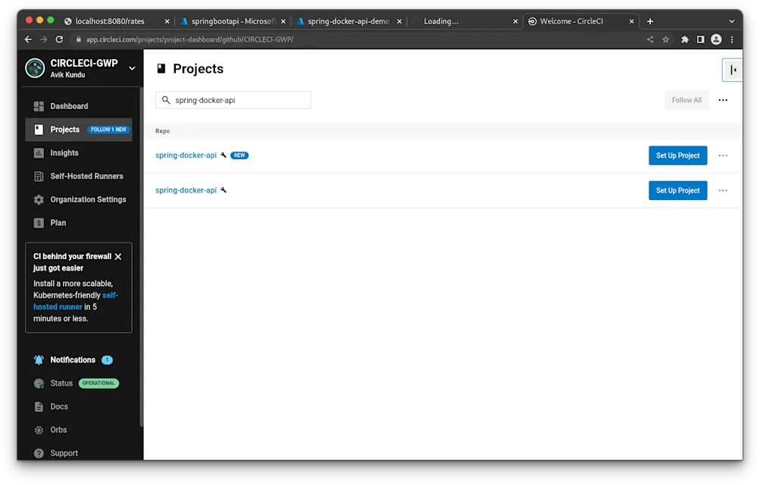
Task: Open browser extensions puzzle icon
Action: tap(685, 39)
